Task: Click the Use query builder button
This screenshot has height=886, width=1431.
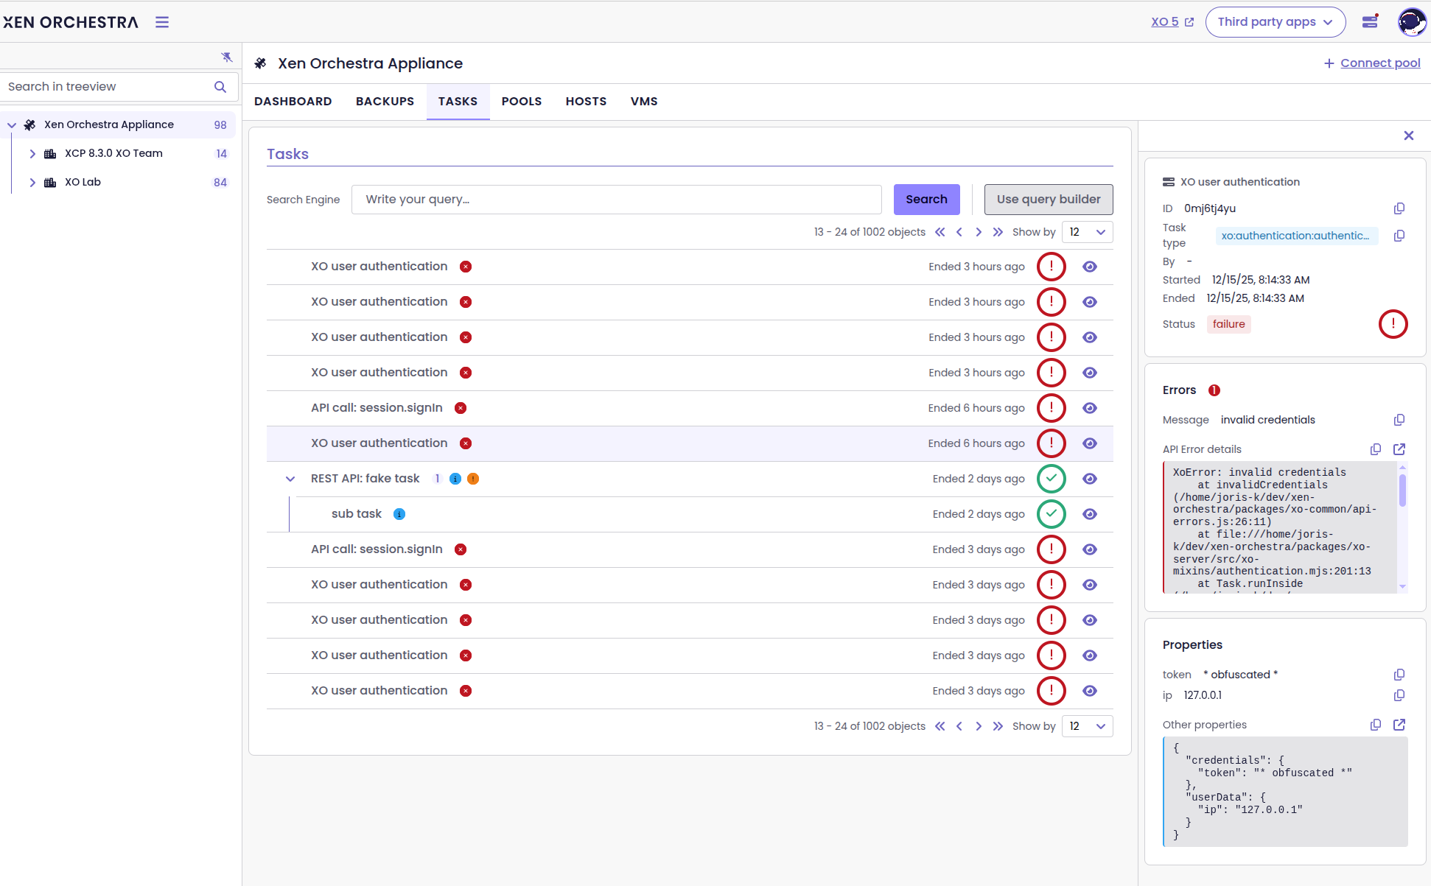Action: (x=1048, y=200)
